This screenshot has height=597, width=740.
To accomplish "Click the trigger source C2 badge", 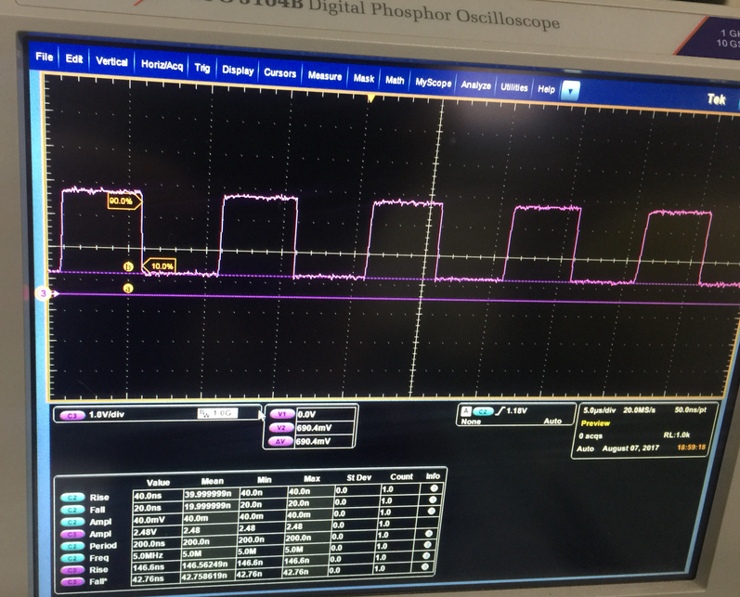I will (483, 411).
